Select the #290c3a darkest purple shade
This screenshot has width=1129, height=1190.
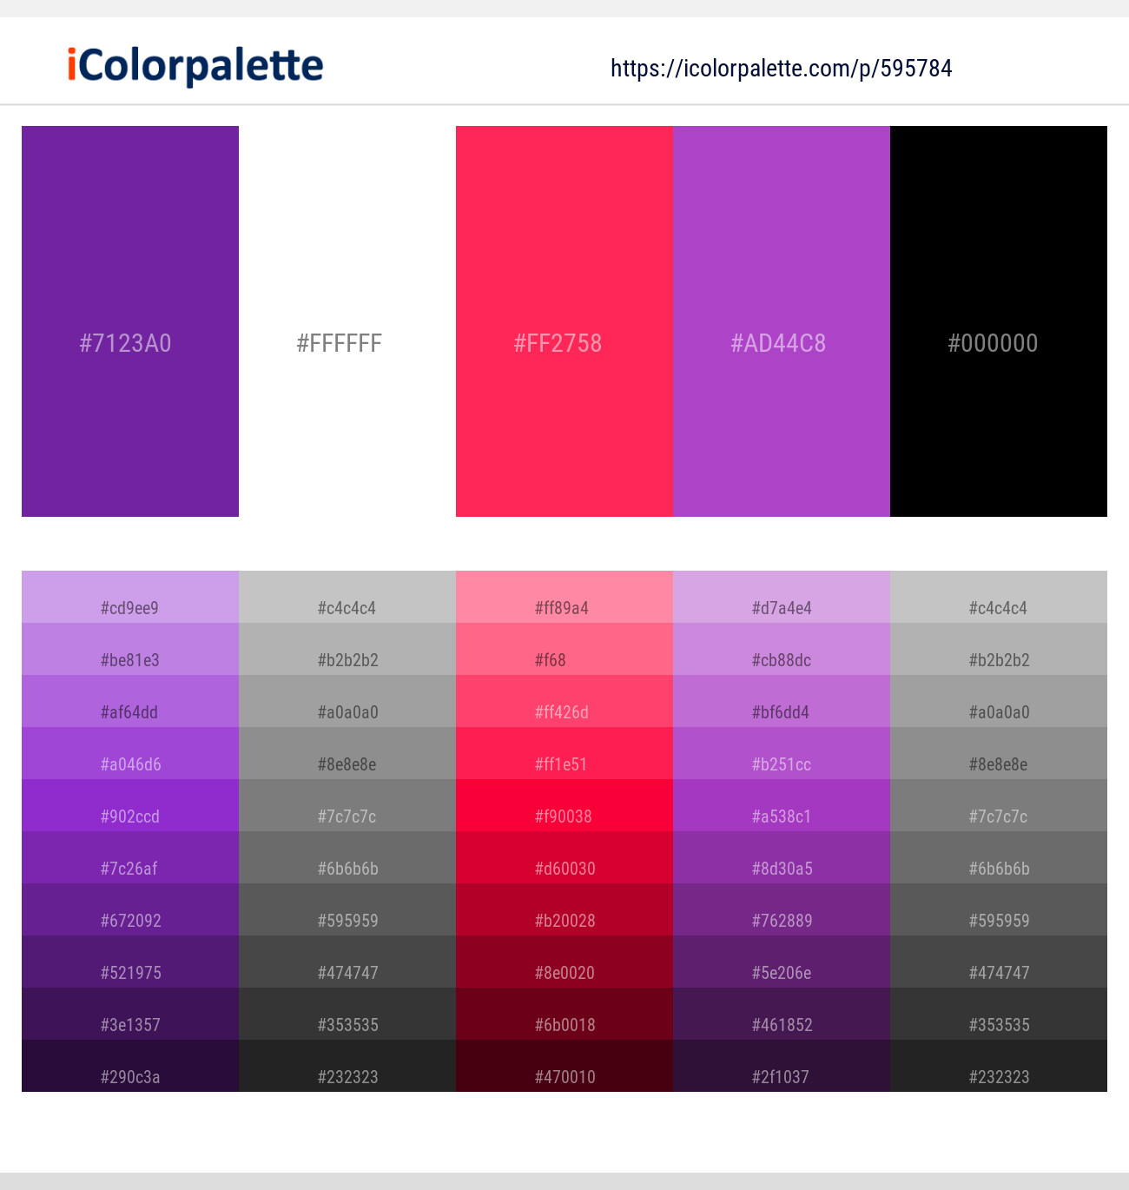click(130, 1067)
